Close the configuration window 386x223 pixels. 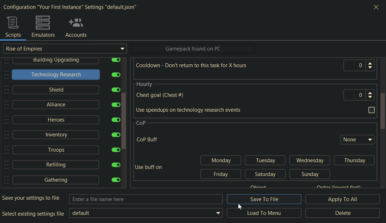376,7
